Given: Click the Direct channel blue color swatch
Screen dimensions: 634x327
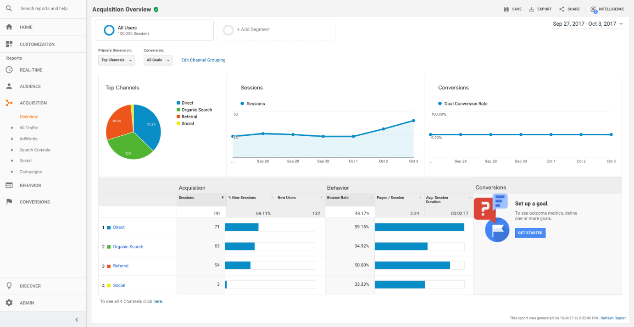Looking at the screenshot, I should (109, 227).
